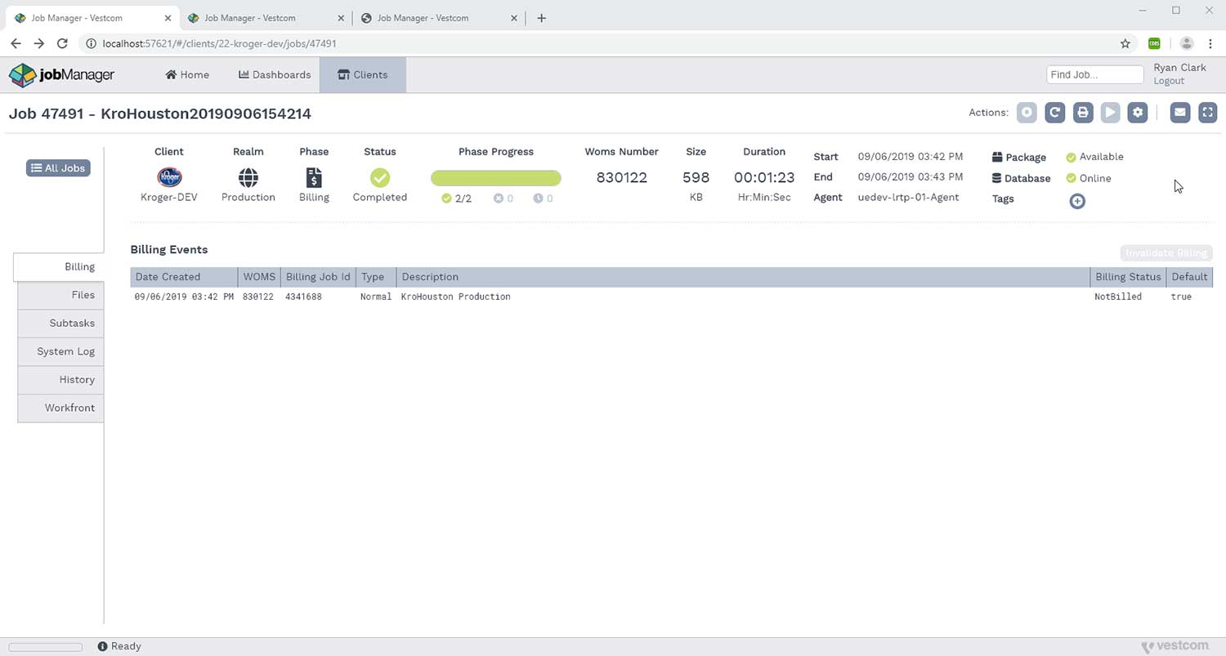Open a new browser tab
The width and height of the screenshot is (1226, 656).
pos(541,18)
